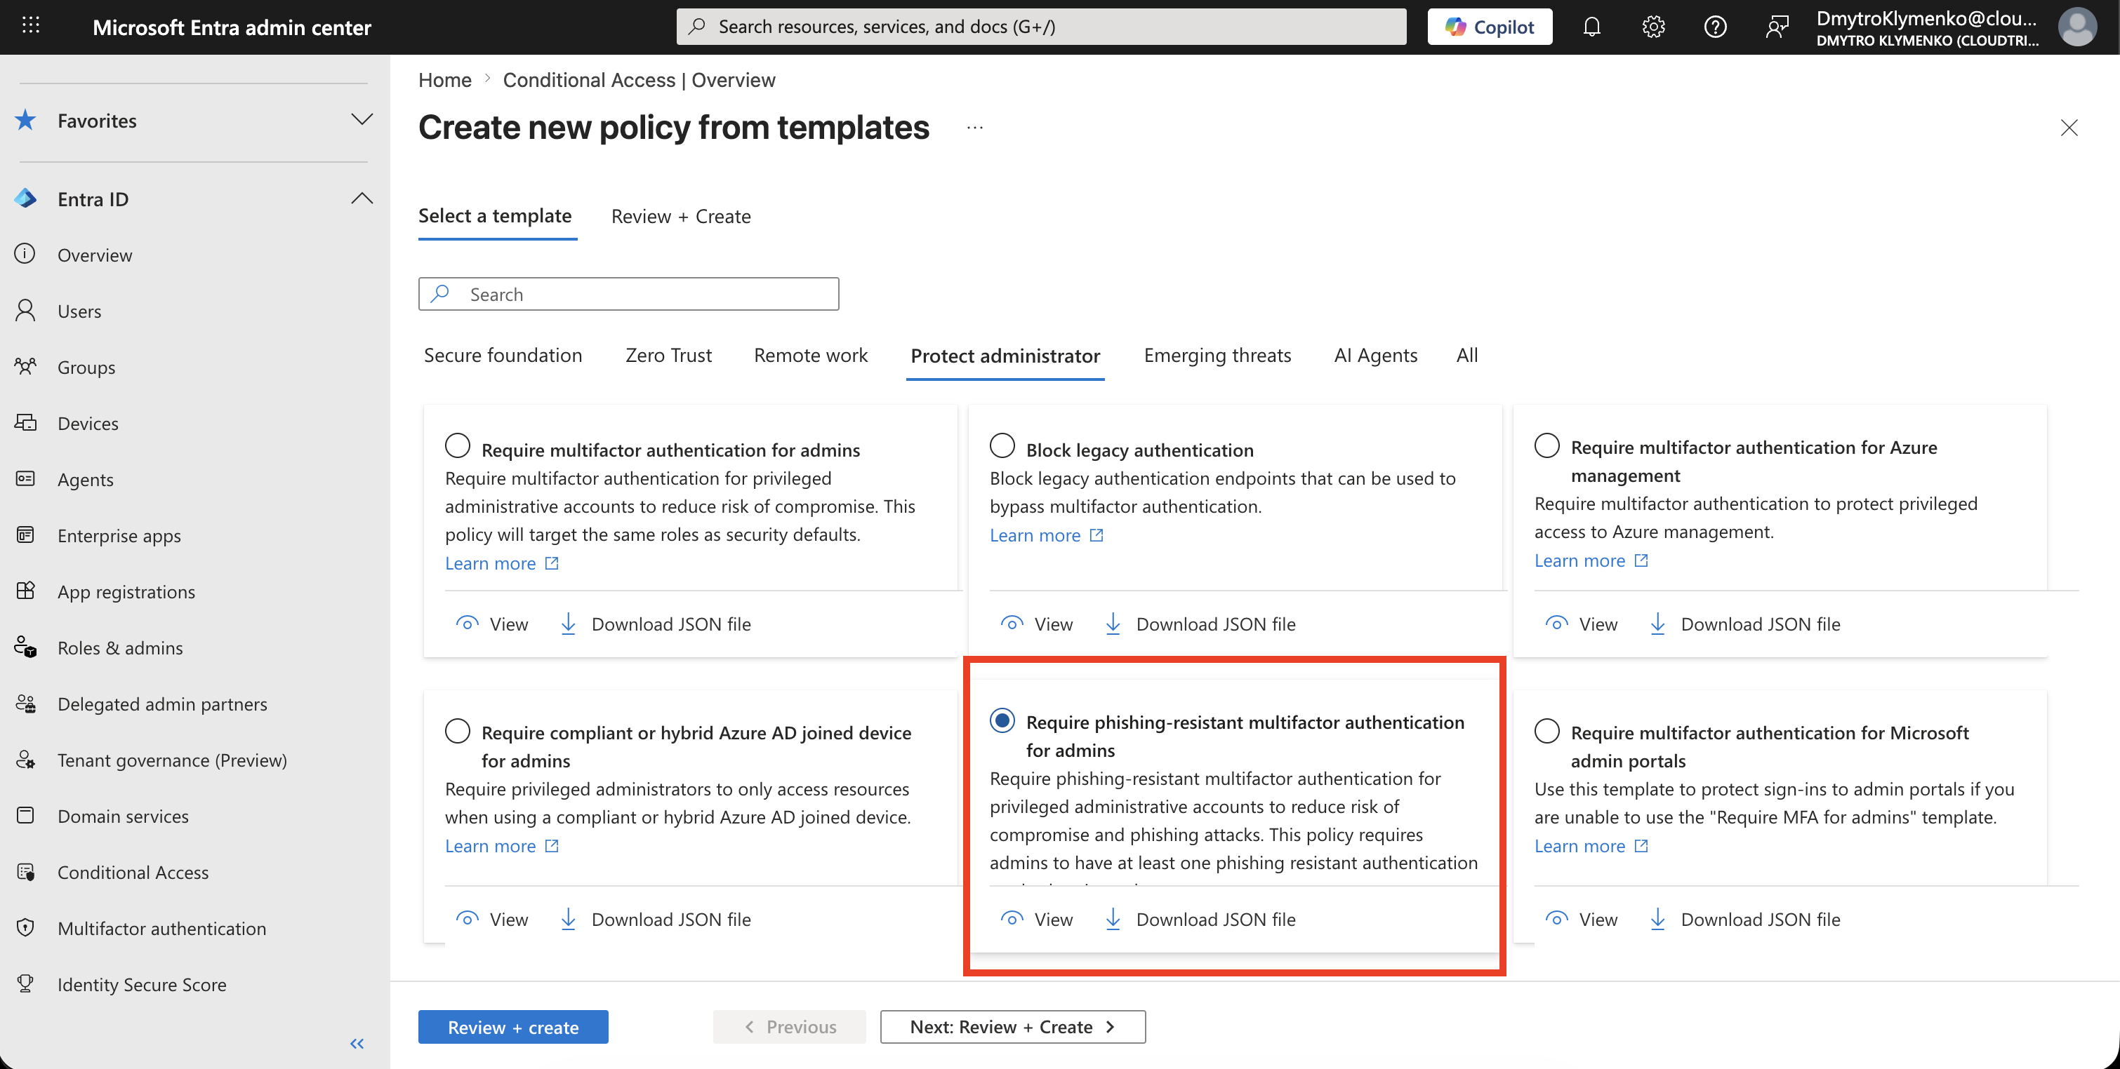Download JSON for Block legacy authentication
The height and width of the screenshot is (1069, 2120).
1200,624
